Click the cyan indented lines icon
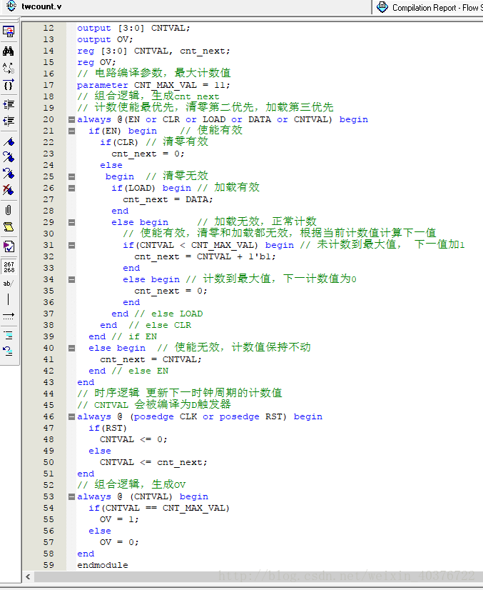Viewport: 483px width, 590px height. 9,335
